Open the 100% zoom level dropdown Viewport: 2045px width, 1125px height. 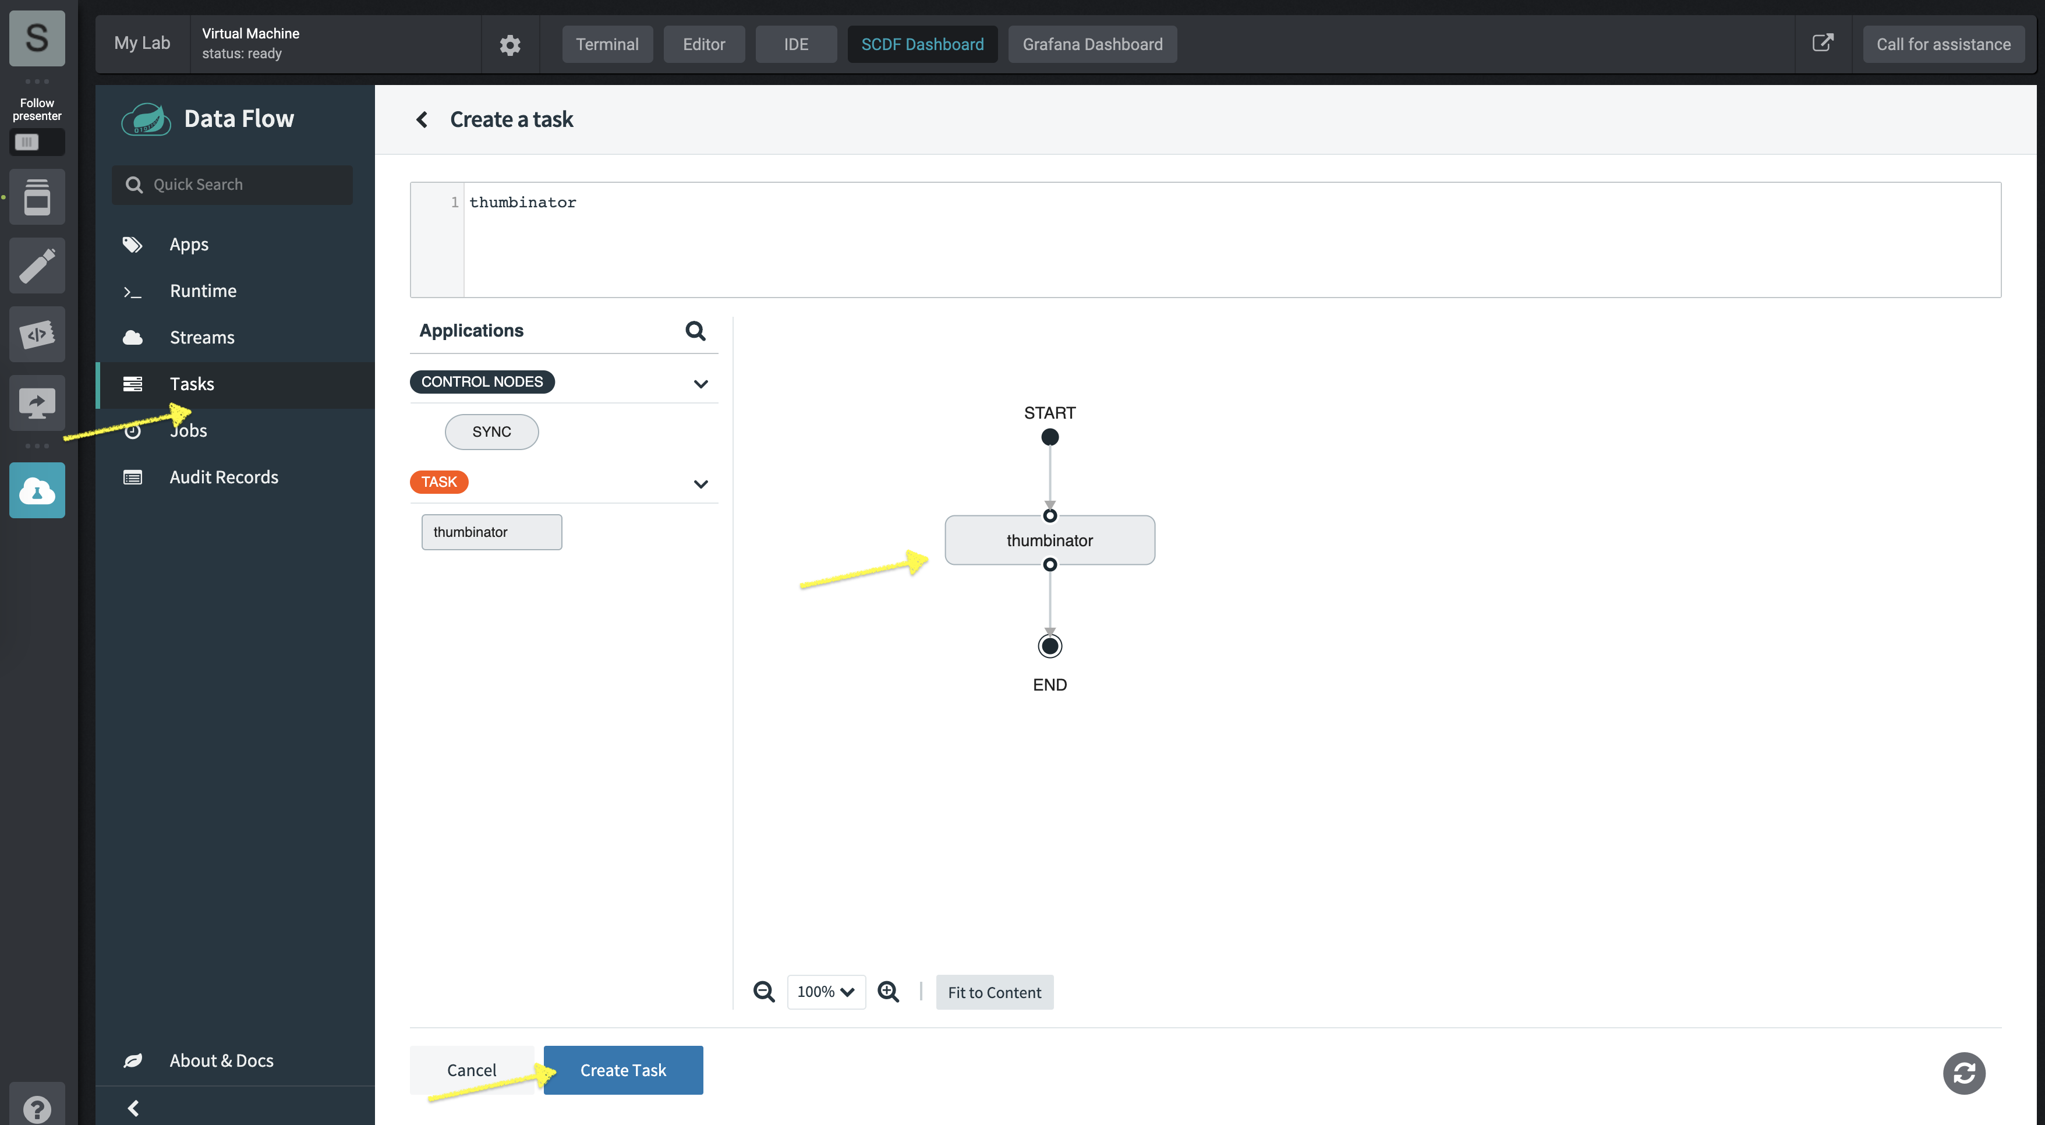[x=826, y=992]
